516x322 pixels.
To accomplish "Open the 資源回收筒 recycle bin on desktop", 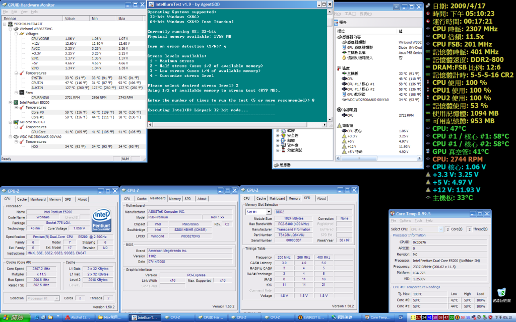I will [501, 295].
